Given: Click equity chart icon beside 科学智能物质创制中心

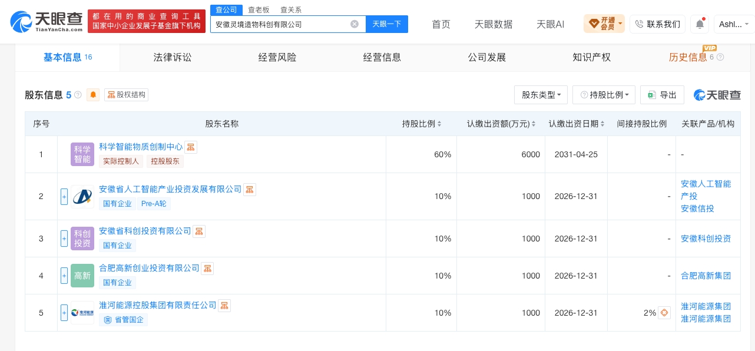Looking at the screenshot, I should pos(191,147).
